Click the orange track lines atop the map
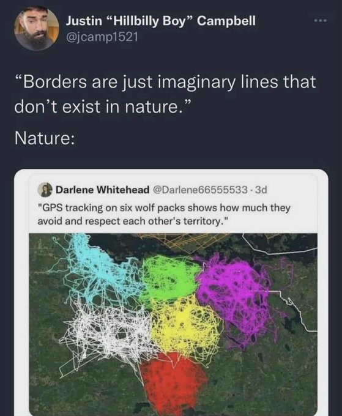Viewport: 342px width, 416px height. 183,240
